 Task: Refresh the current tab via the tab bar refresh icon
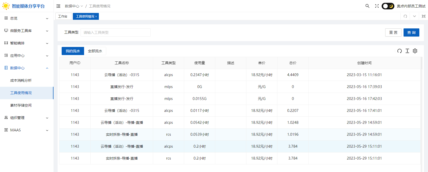coord(405,16)
